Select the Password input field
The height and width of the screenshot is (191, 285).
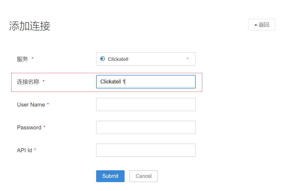pyautogui.click(x=146, y=128)
